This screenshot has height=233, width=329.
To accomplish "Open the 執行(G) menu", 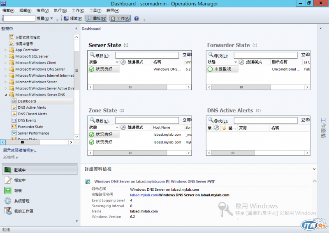I will 60,11.
